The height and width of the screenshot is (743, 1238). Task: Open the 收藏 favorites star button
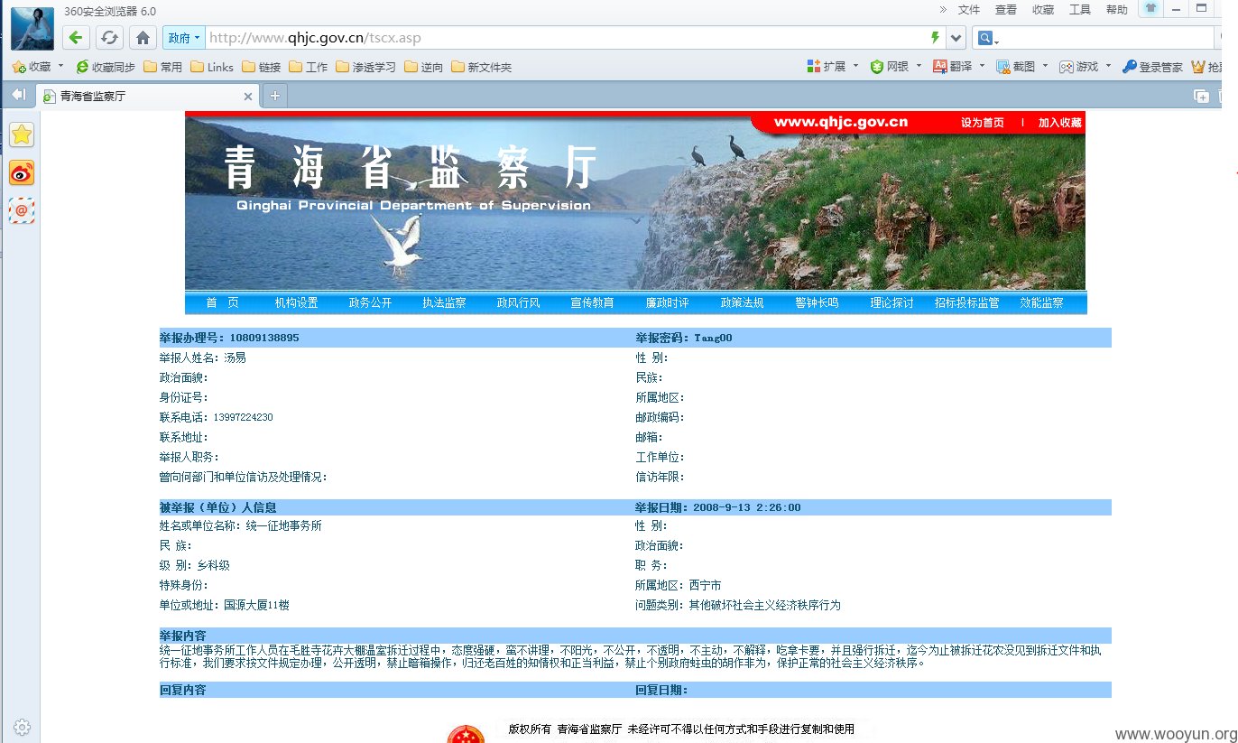[32, 67]
